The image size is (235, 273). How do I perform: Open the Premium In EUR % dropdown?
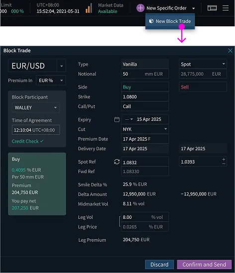pos(51,81)
